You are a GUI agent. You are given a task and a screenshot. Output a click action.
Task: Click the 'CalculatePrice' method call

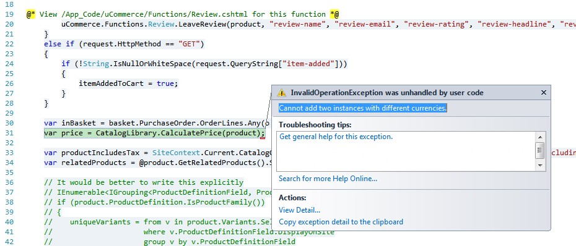191,133
